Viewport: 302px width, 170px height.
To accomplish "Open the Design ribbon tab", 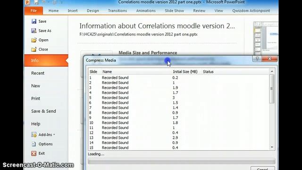I will [93, 11].
